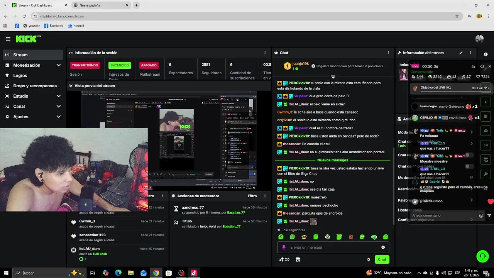
Task: Click username aandress_77 in moderator actions
Action: pyautogui.click(x=193, y=207)
